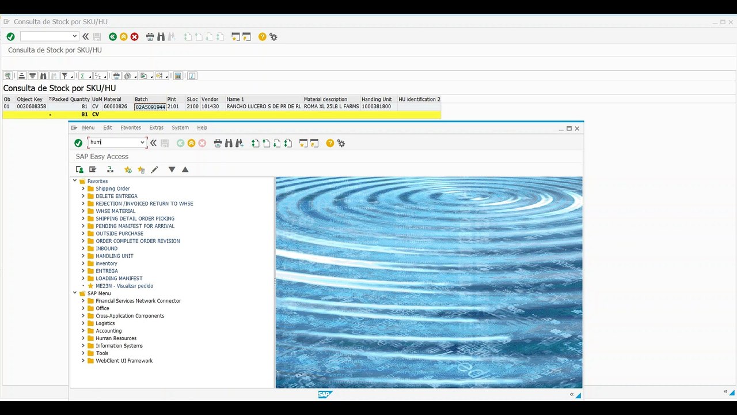Expand the Logistics folder in SAP Menu
Screen dimensions: 737x415
click(x=83, y=323)
